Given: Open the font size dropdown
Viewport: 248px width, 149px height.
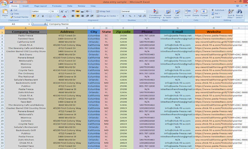Looking at the screenshot, I should point(58,11).
